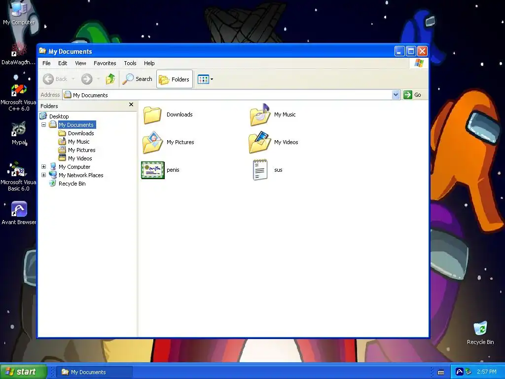Click the system clock showing 2:57 PM
Image resolution: width=505 pixels, height=379 pixels.
pyautogui.click(x=487, y=372)
